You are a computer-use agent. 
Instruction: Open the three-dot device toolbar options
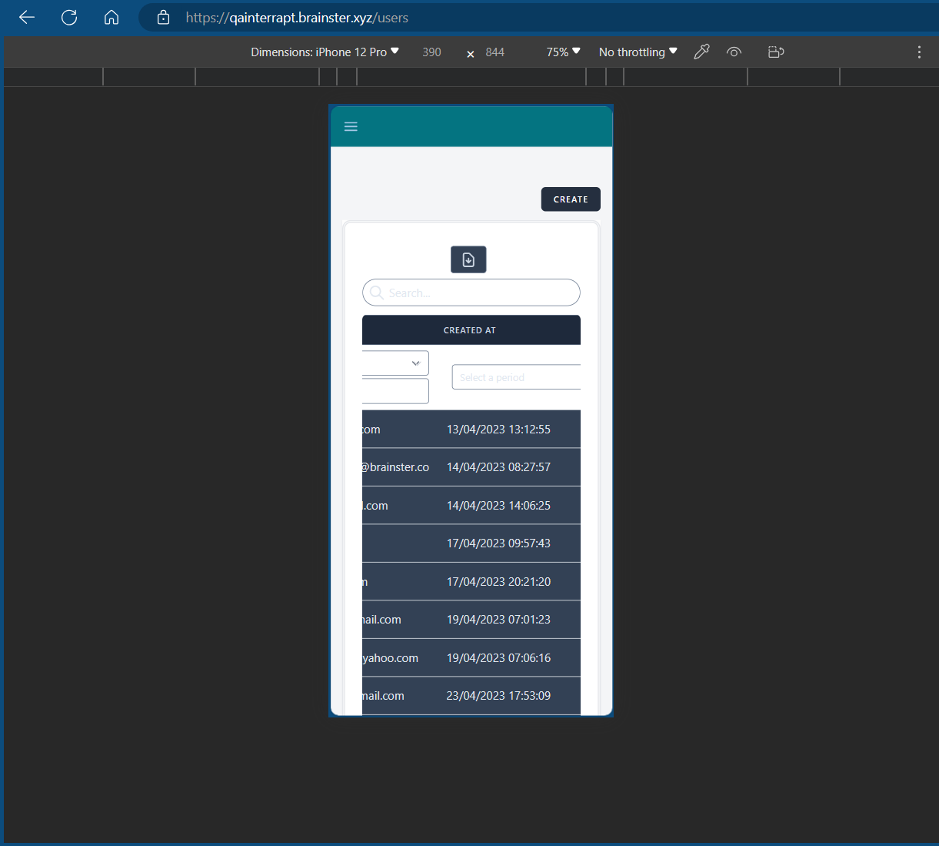[x=919, y=52]
